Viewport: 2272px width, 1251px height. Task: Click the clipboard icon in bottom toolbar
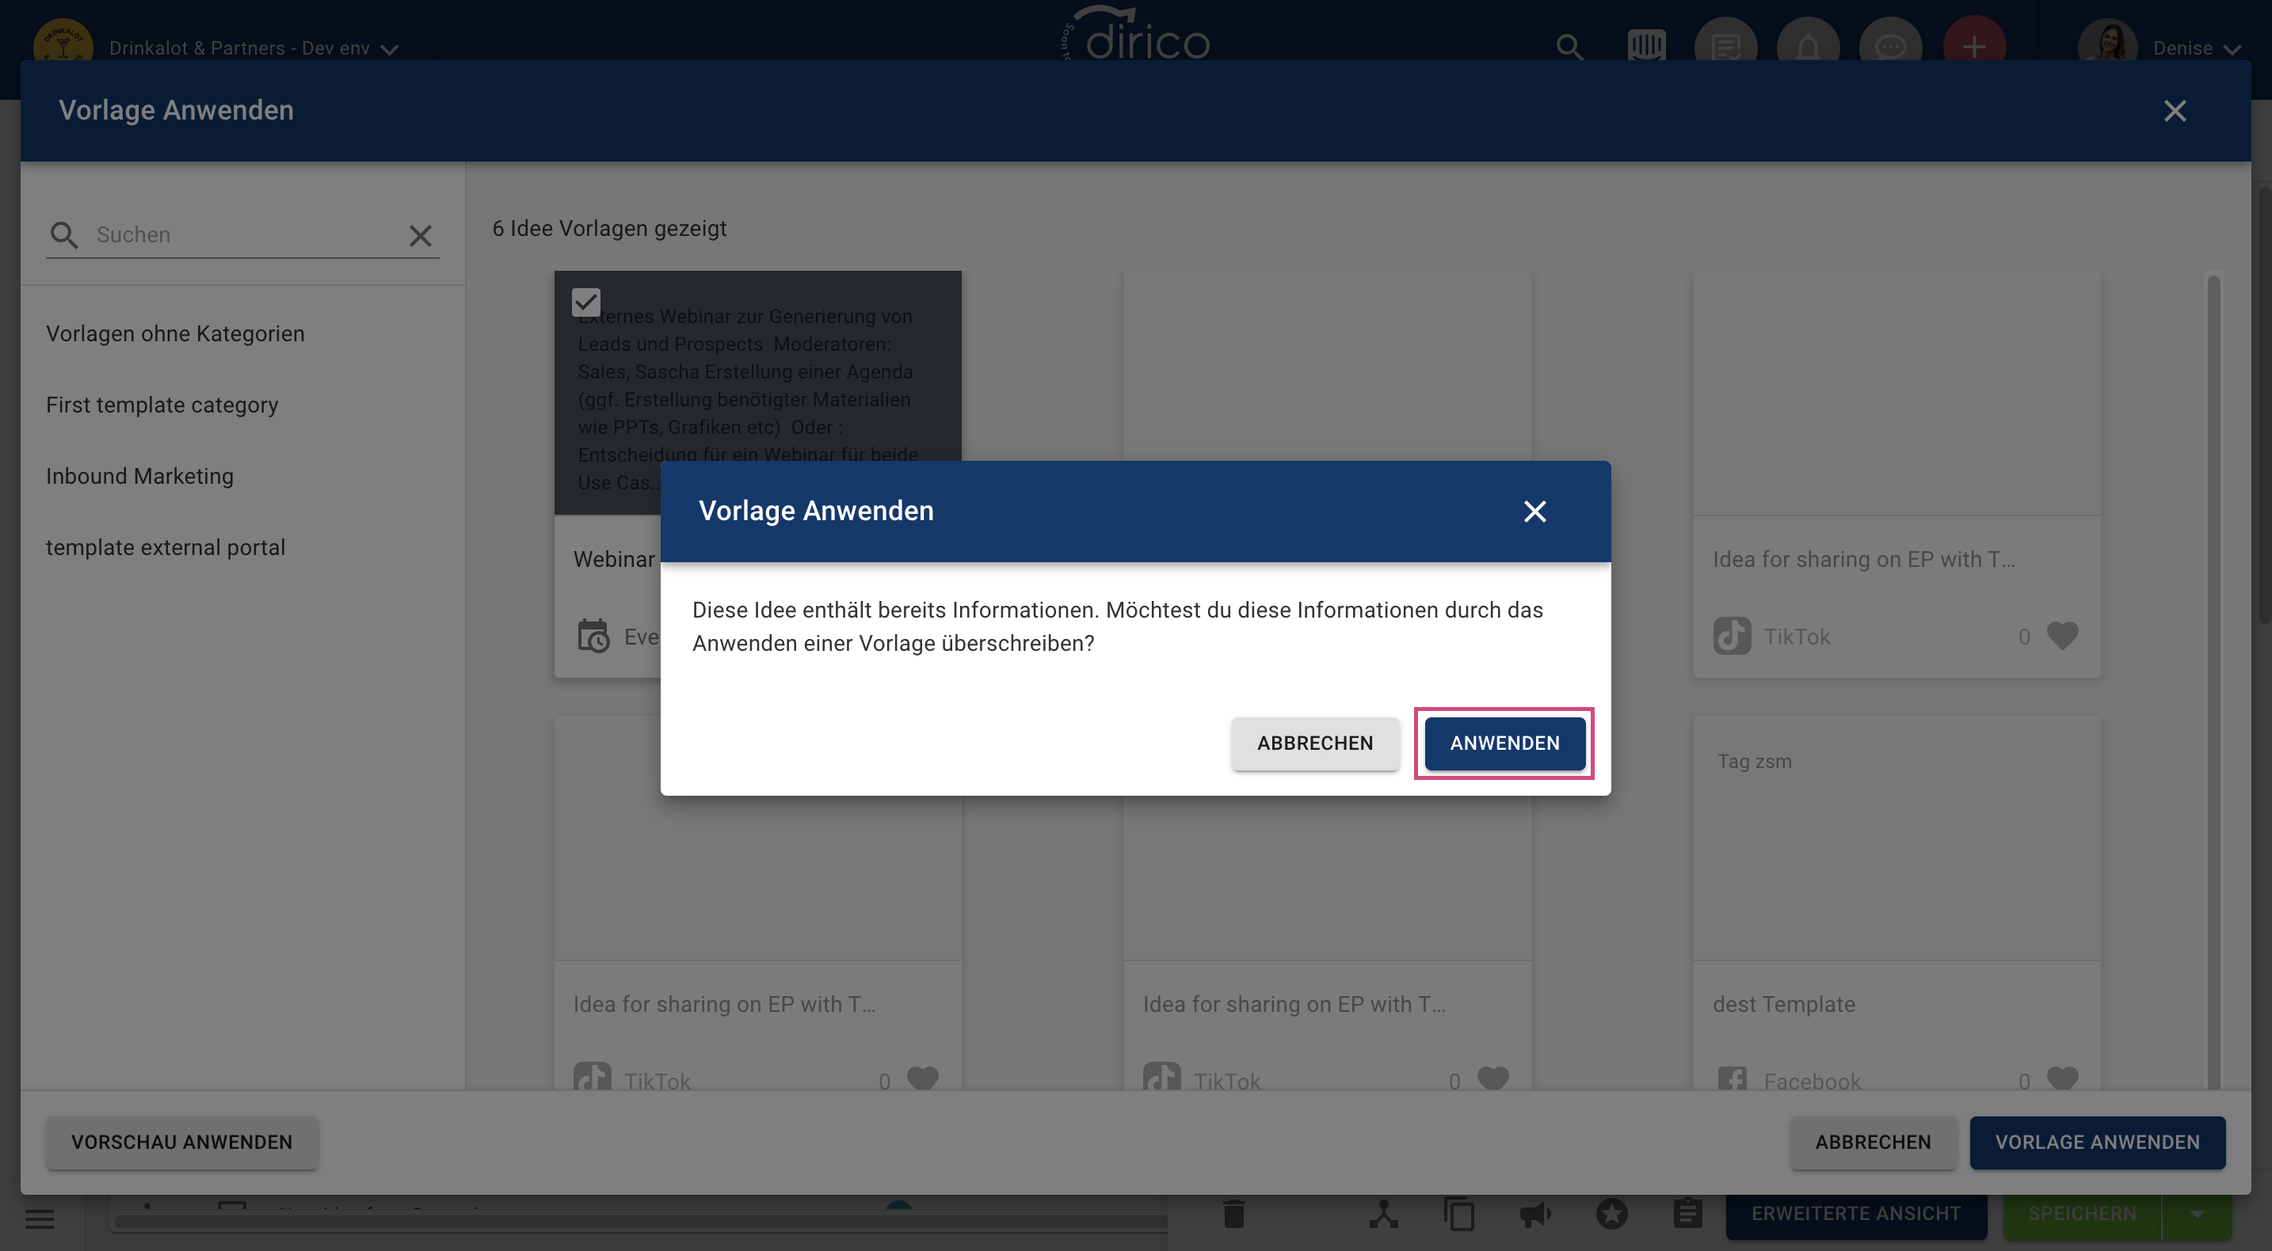[x=1687, y=1214]
